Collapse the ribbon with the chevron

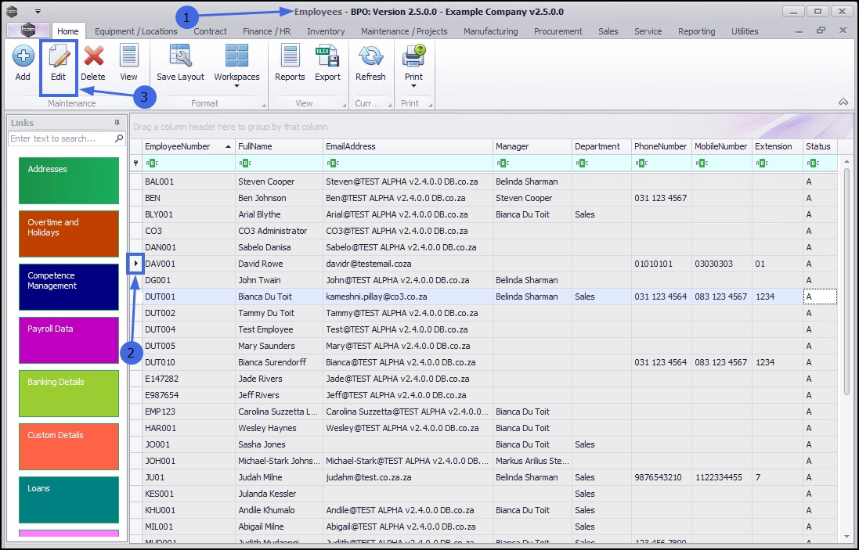(x=843, y=102)
